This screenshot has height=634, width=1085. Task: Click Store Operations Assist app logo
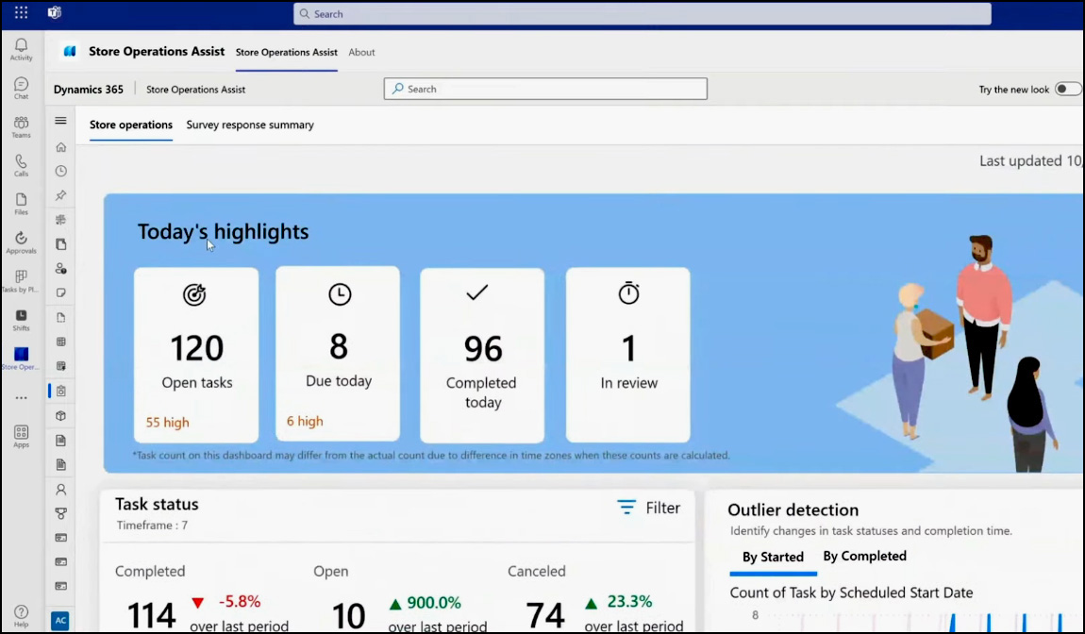[70, 51]
